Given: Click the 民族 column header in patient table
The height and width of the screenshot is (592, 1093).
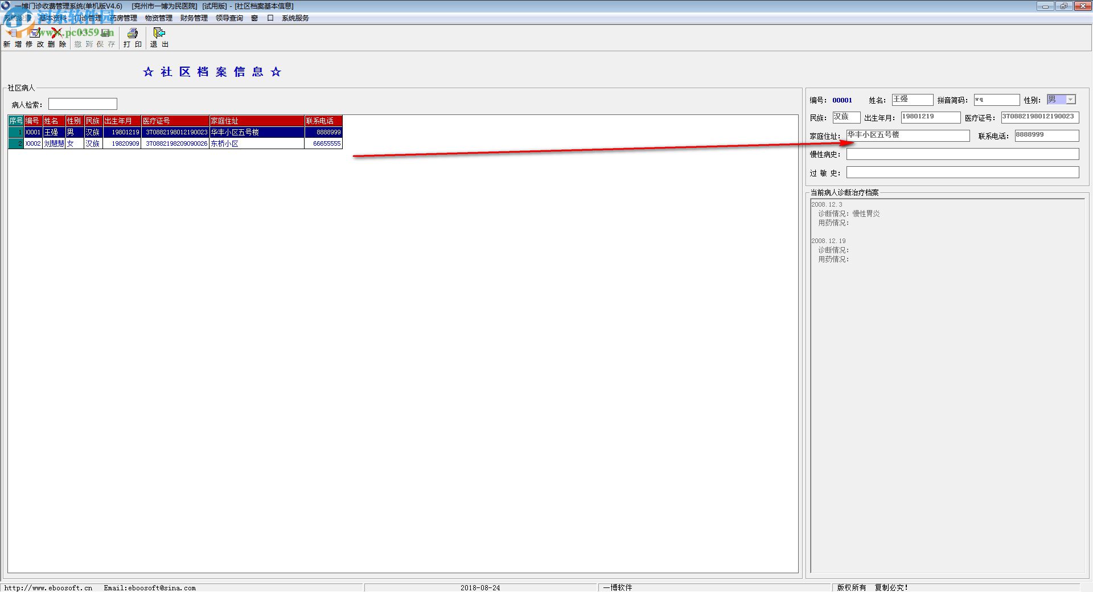Looking at the screenshot, I should (93, 121).
